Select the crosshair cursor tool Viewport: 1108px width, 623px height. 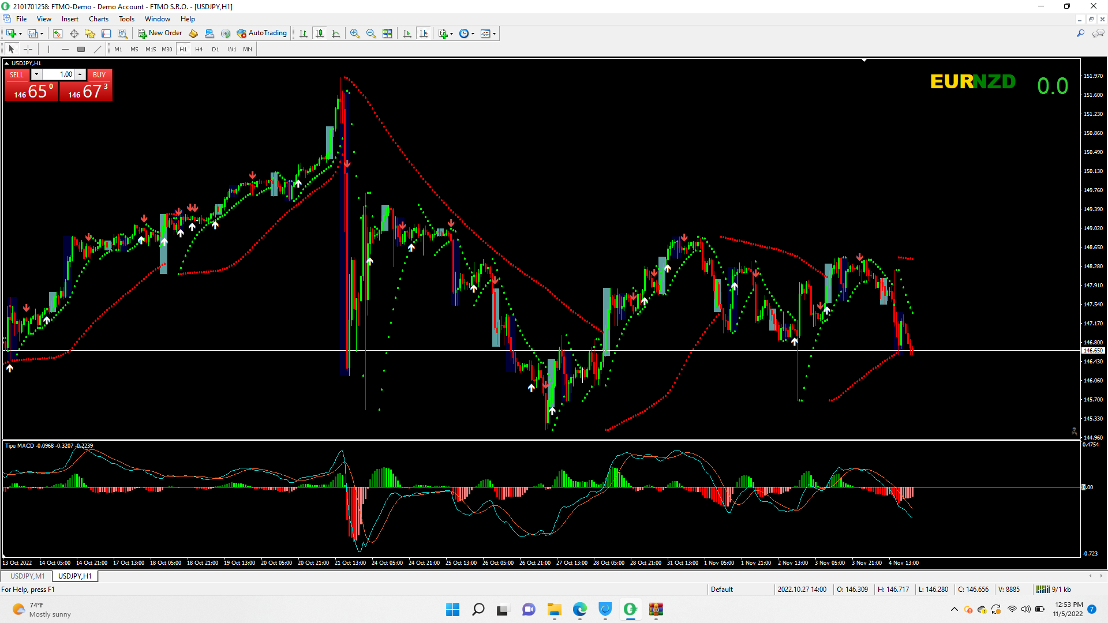(x=28, y=49)
